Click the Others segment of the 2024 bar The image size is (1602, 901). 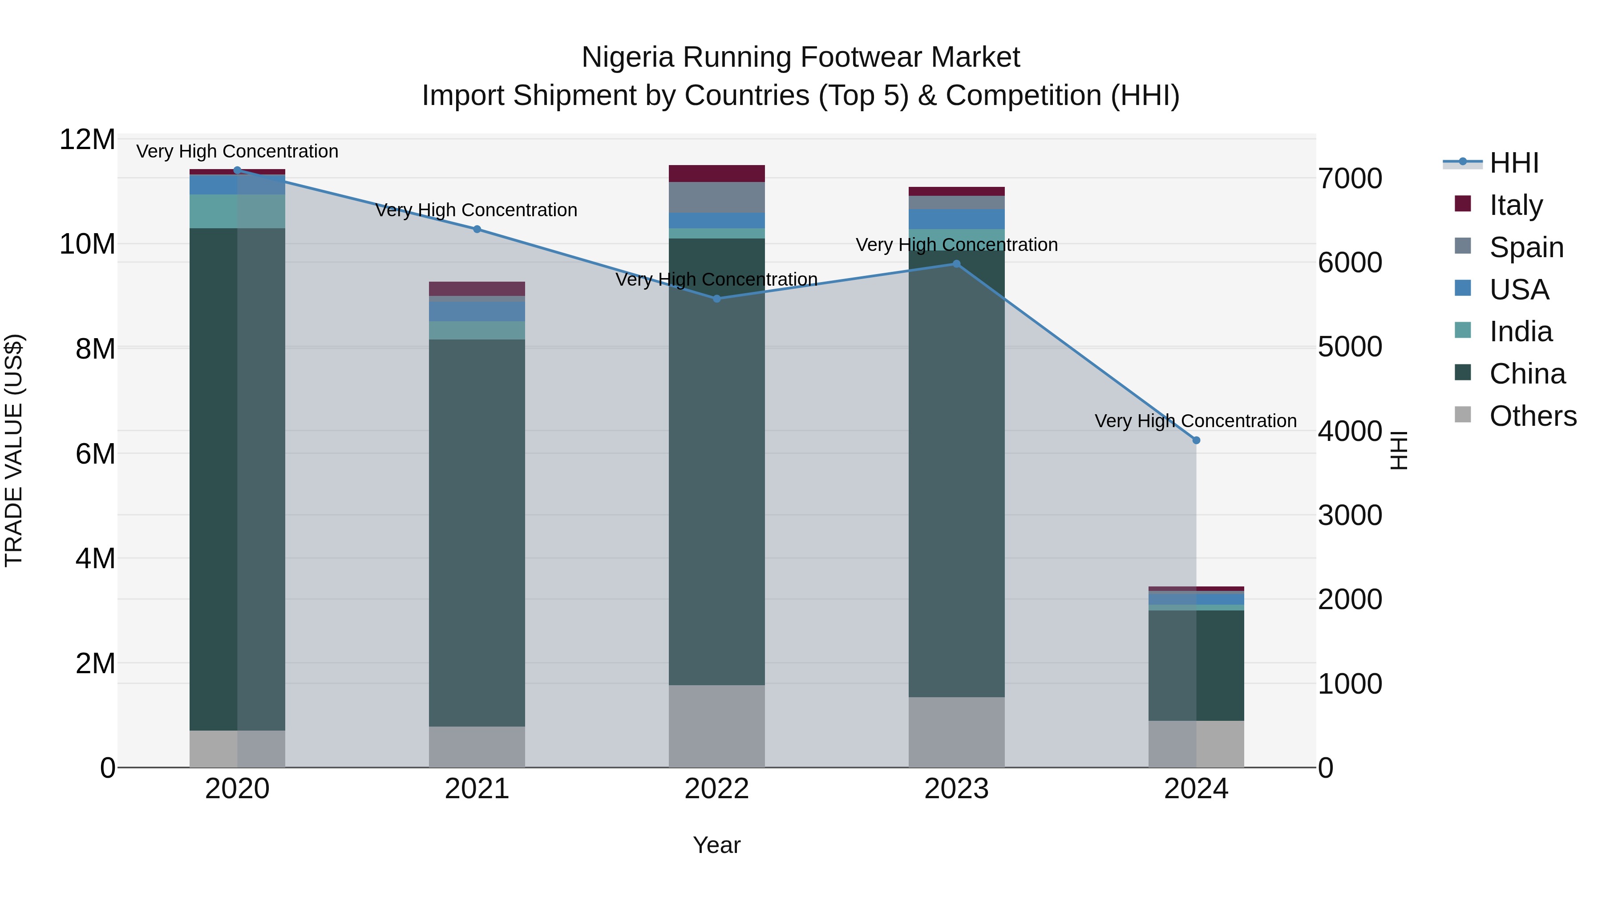pyautogui.click(x=1196, y=743)
